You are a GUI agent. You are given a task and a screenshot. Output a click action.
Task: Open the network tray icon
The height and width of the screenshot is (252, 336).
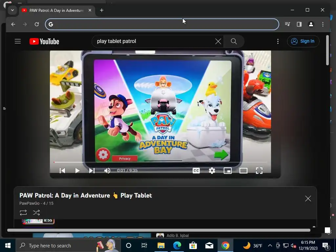pyautogui.click(x=286, y=245)
